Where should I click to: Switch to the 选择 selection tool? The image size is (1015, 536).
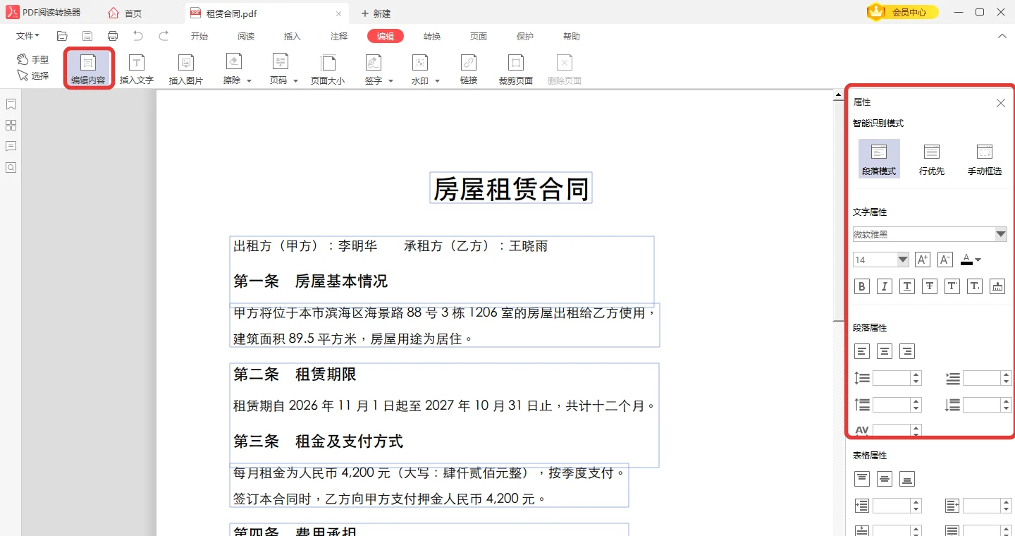tap(33, 75)
